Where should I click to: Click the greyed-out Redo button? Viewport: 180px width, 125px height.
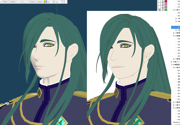(x=23, y=2)
